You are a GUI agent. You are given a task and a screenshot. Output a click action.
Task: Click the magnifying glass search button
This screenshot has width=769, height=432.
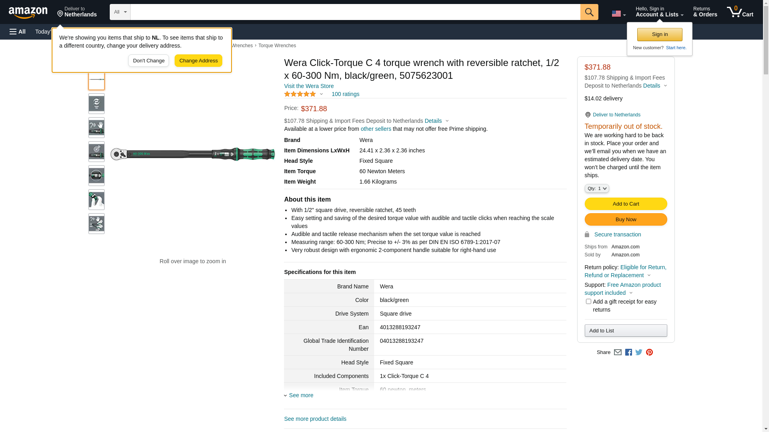tap(589, 12)
